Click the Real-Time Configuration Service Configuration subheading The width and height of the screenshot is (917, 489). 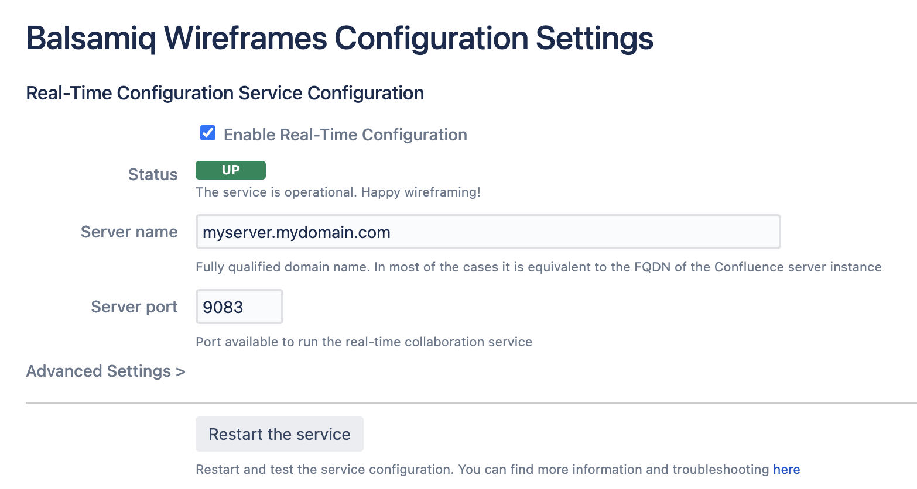(225, 93)
